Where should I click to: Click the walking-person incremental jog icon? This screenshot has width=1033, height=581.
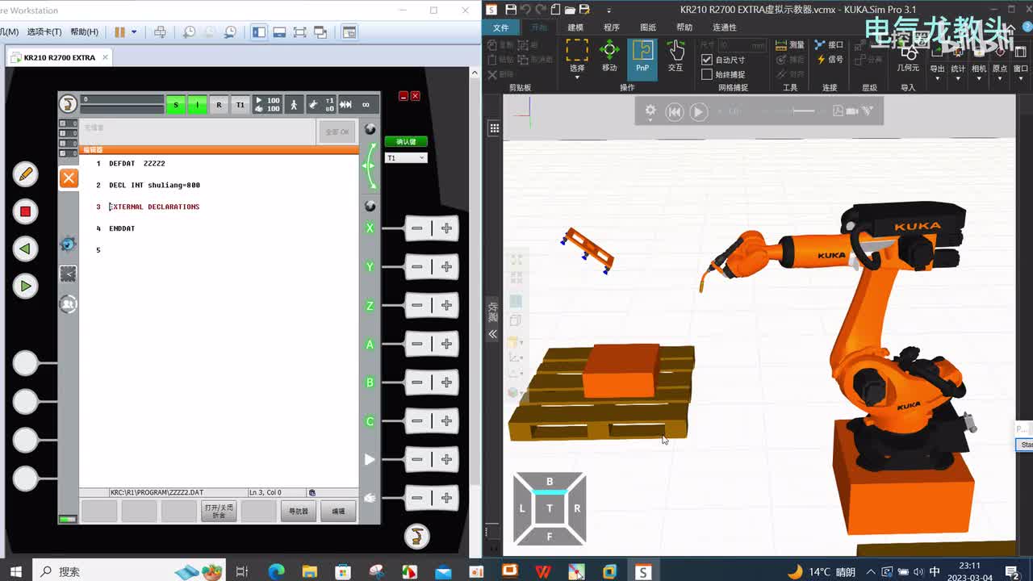294,104
